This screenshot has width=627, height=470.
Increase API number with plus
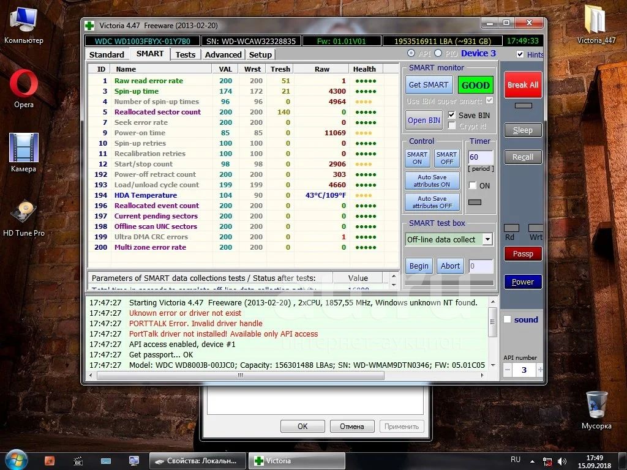(x=540, y=370)
